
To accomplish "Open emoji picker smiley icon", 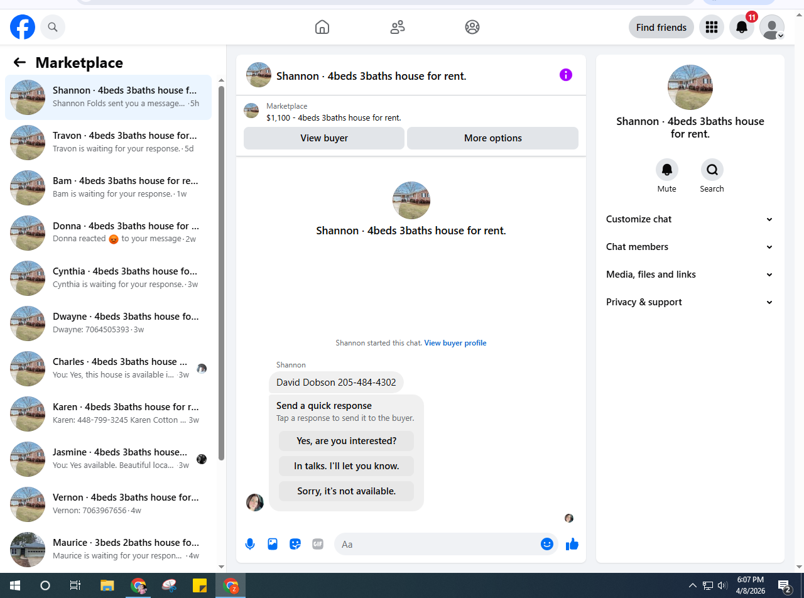I will click(547, 544).
